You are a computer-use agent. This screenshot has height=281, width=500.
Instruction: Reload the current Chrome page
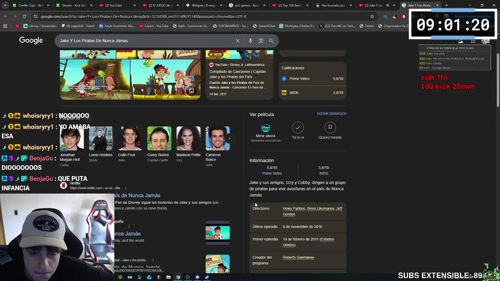(24, 16)
